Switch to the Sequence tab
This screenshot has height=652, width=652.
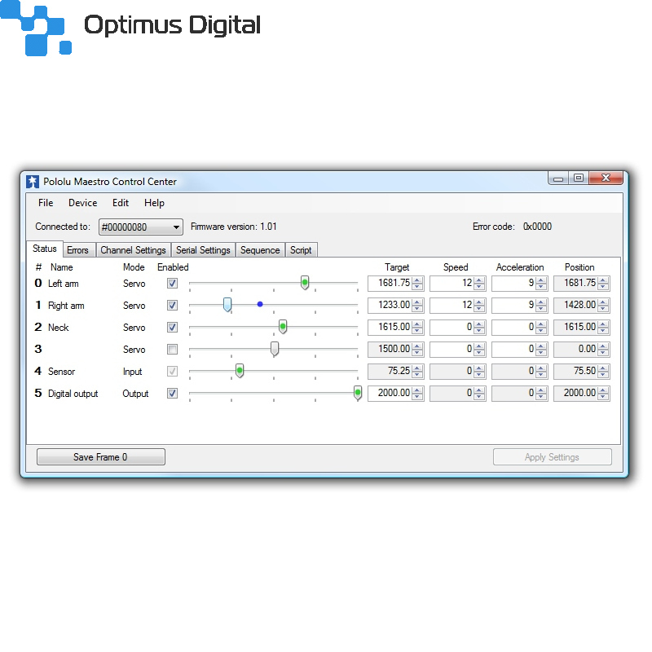tap(260, 250)
